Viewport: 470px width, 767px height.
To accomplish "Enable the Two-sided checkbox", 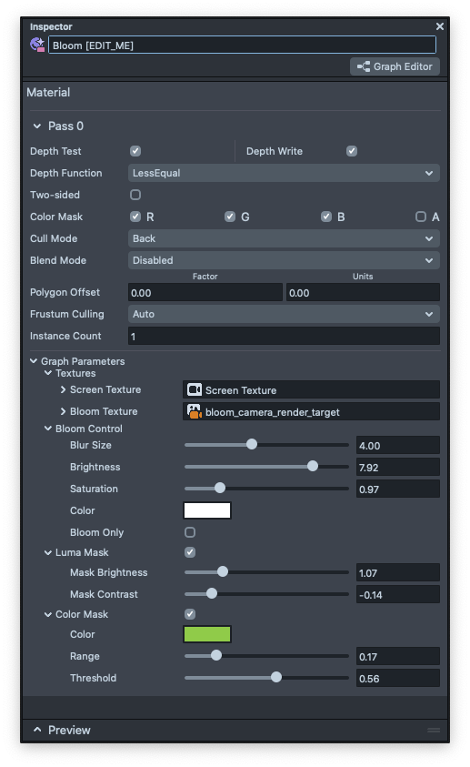I will pos(135,195).
